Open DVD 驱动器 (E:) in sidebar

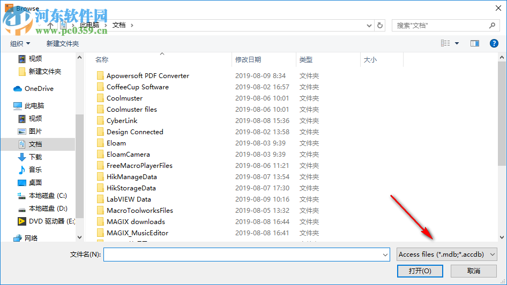point(52,221)
